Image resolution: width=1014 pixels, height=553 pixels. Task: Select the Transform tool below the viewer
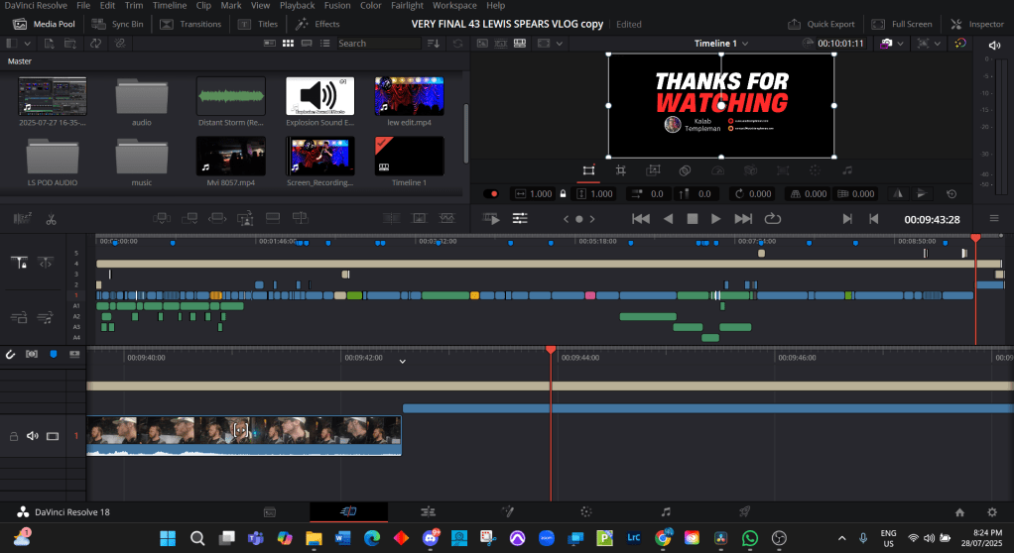tap(588, 170)
